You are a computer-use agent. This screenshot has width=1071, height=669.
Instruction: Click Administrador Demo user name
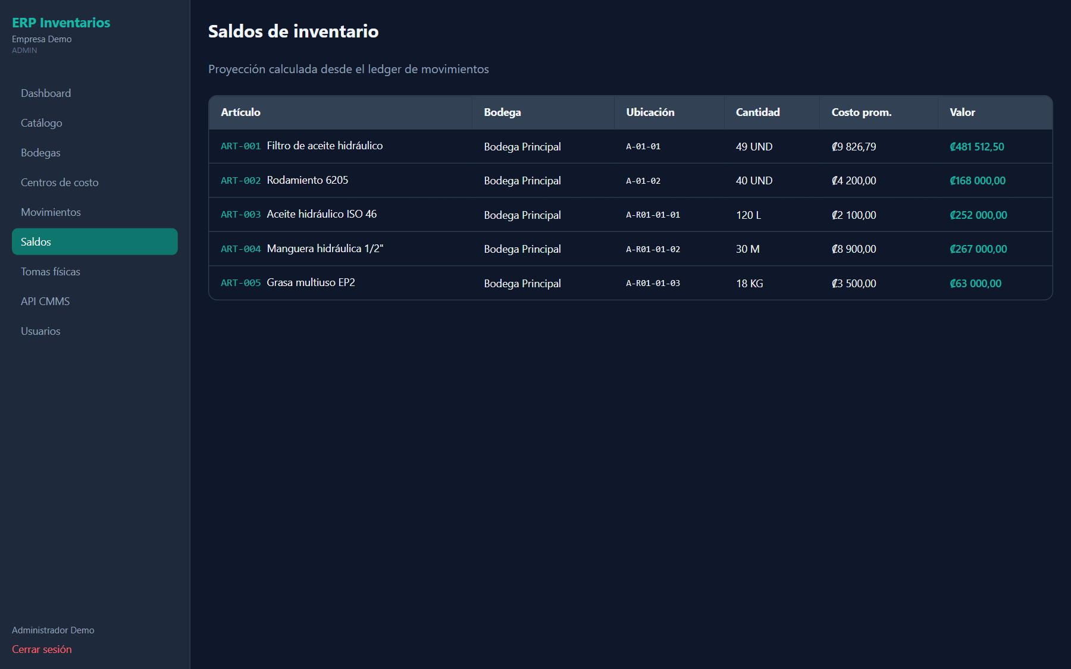[53, 630]
